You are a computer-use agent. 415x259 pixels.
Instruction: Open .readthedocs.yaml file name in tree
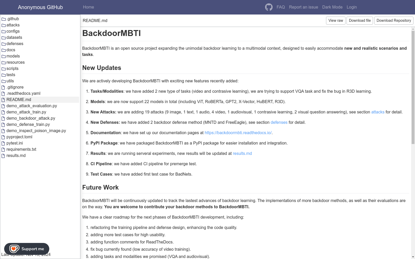point(23,93)
